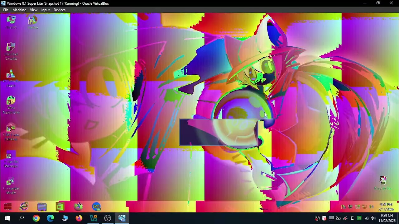This screenshot has height=224, width=399.
Task: Open the laptop computer icon in host taskbar
Action: pos(65,218)
